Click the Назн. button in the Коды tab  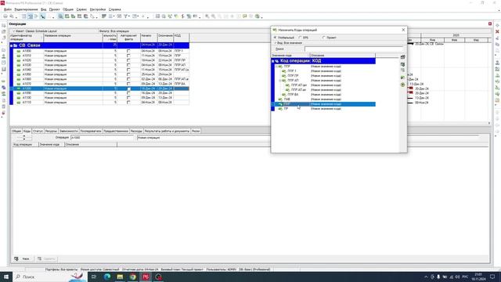23,258
